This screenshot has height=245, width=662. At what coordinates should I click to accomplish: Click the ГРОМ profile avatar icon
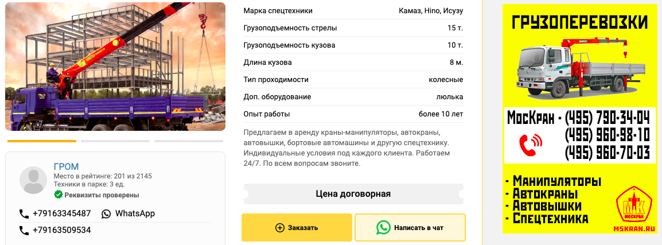(x=33, y=180)
